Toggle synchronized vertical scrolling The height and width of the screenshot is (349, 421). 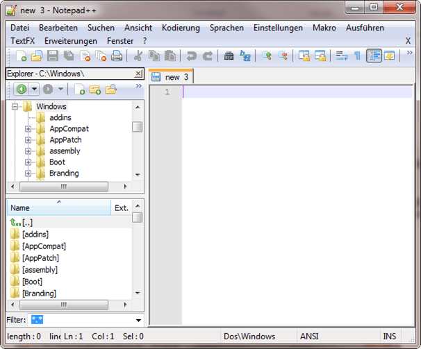[x=304, y=56]
